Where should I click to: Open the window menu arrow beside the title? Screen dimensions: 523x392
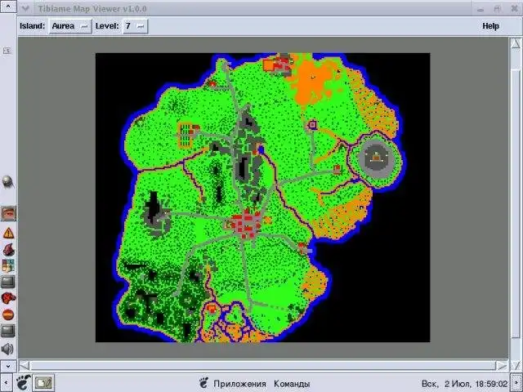[x=25, y=8]
